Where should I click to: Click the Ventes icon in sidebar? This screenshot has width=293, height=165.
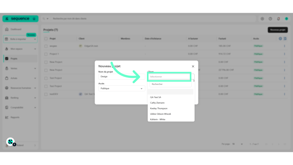click(x=7, y=69)
